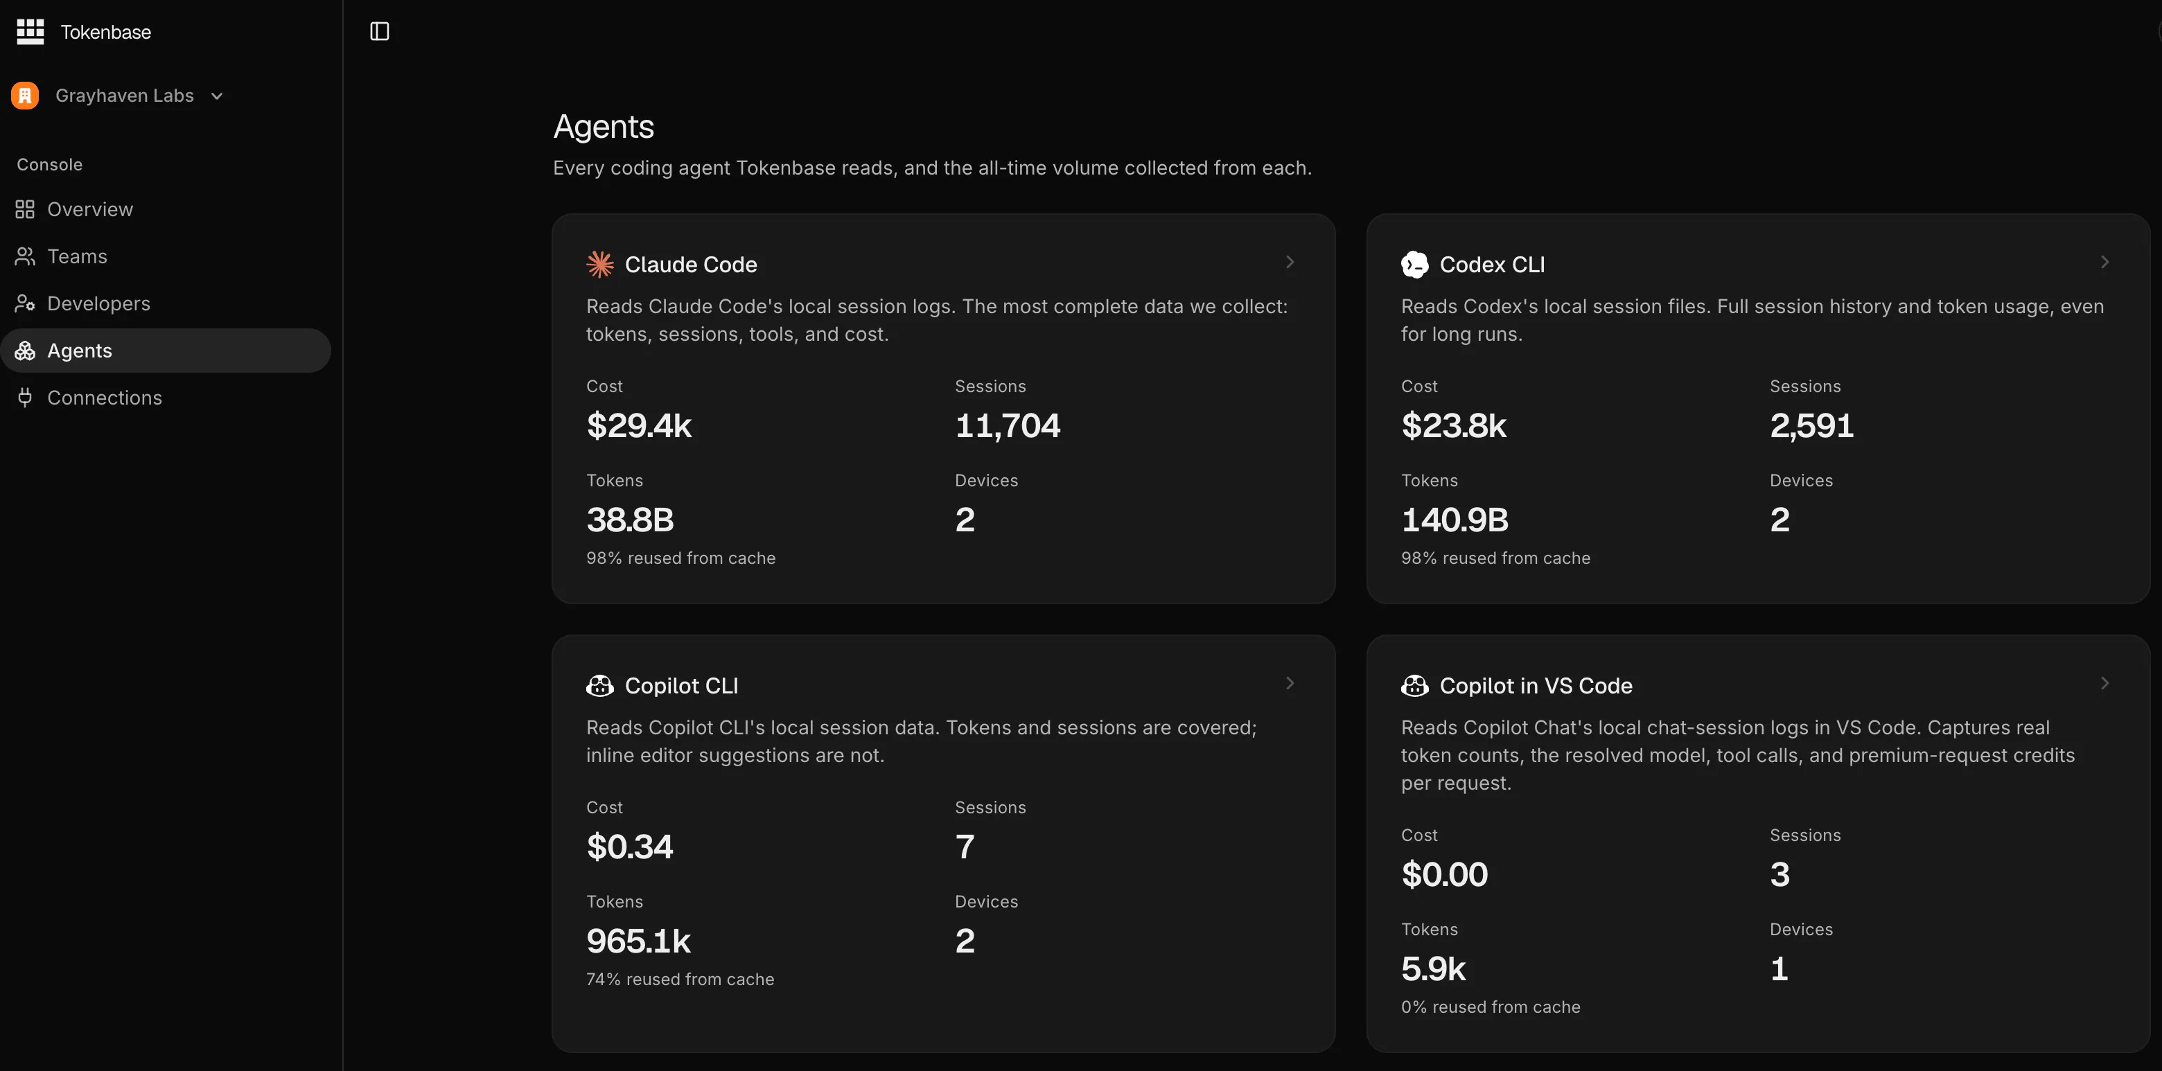Click the Copilot CLI robot icon
2162x1071 pixels.
[600, 686]
